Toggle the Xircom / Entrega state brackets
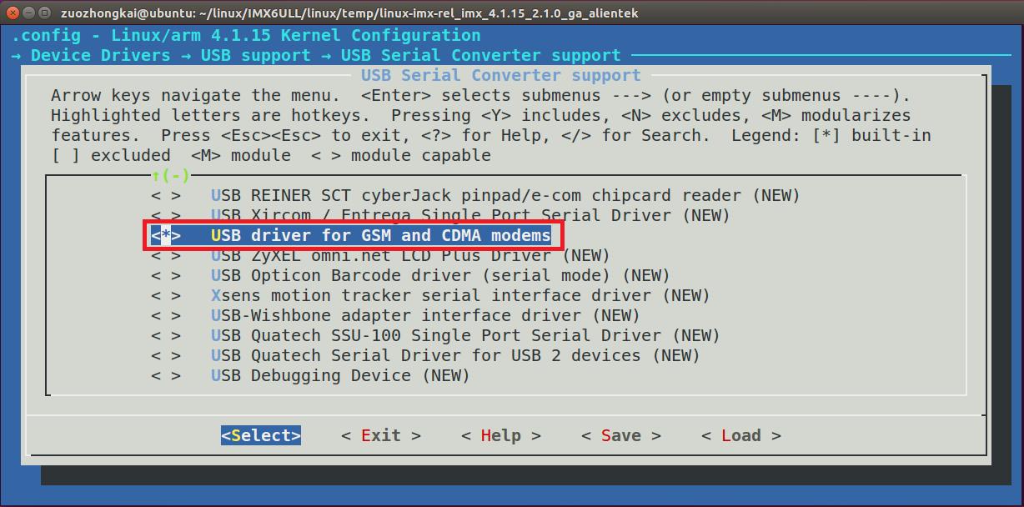The width and height of the screenshot is (1024, 507). tap(166, 215)
